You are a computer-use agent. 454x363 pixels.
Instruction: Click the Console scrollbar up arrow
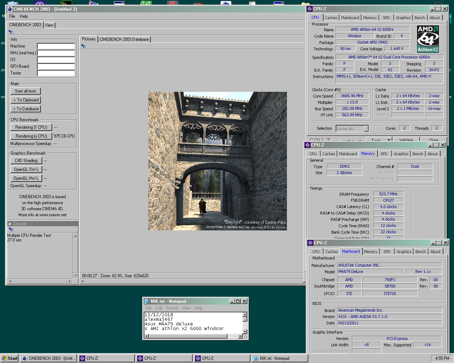pyautogui.click(x=75, y=235)
